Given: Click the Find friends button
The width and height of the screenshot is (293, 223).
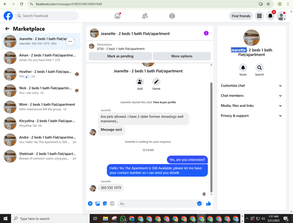Looking at the screenshot, I should [x=241, y=16].
